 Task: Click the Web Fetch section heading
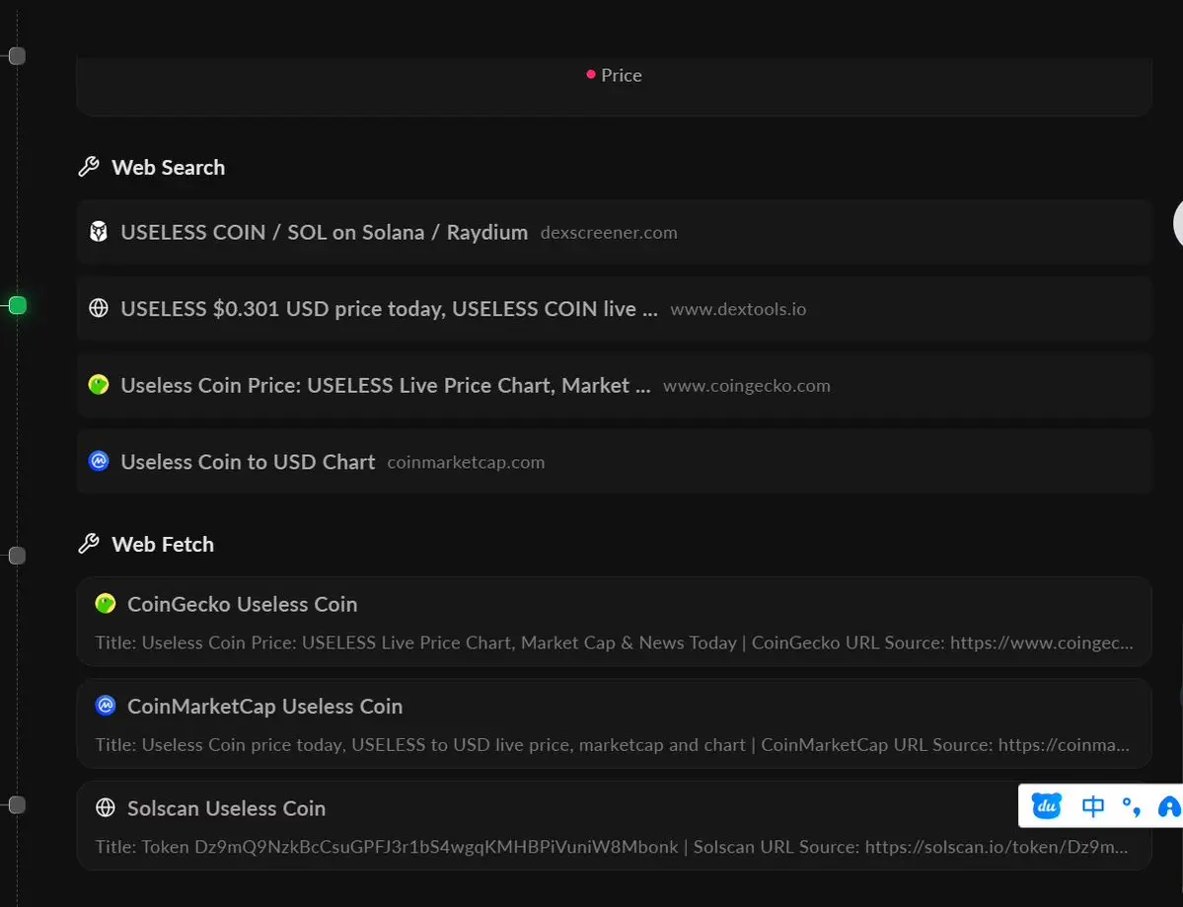point(163,543)
